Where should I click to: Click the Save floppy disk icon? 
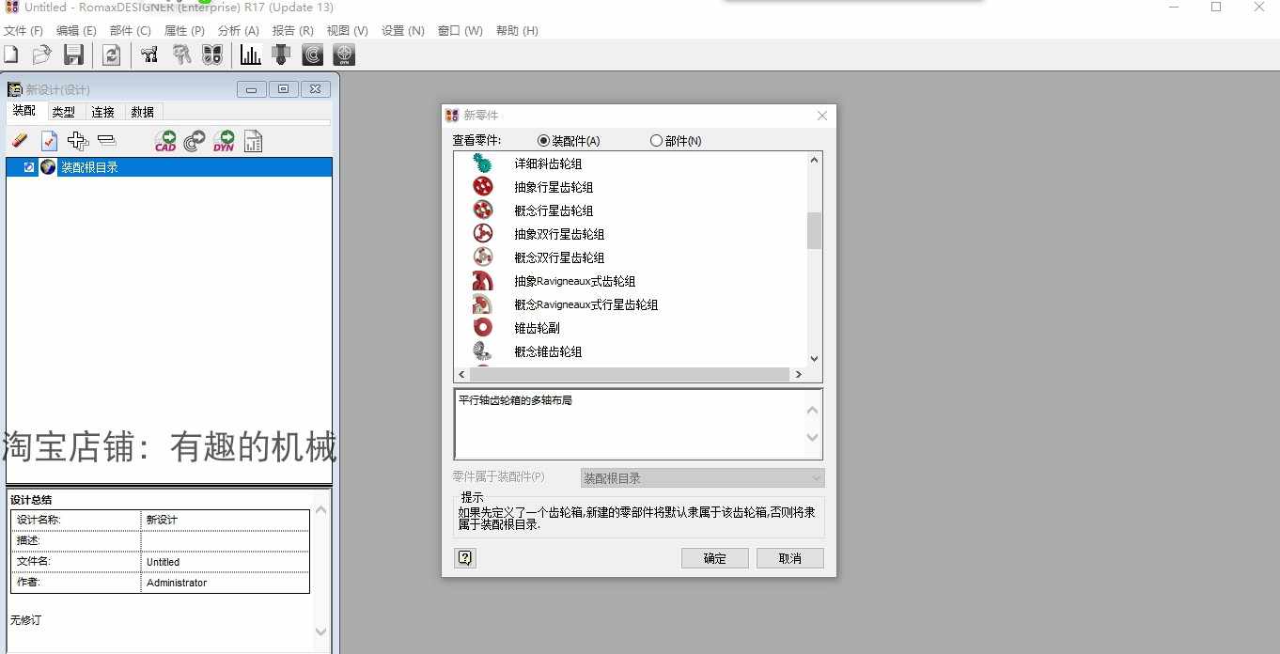[73, 55]
